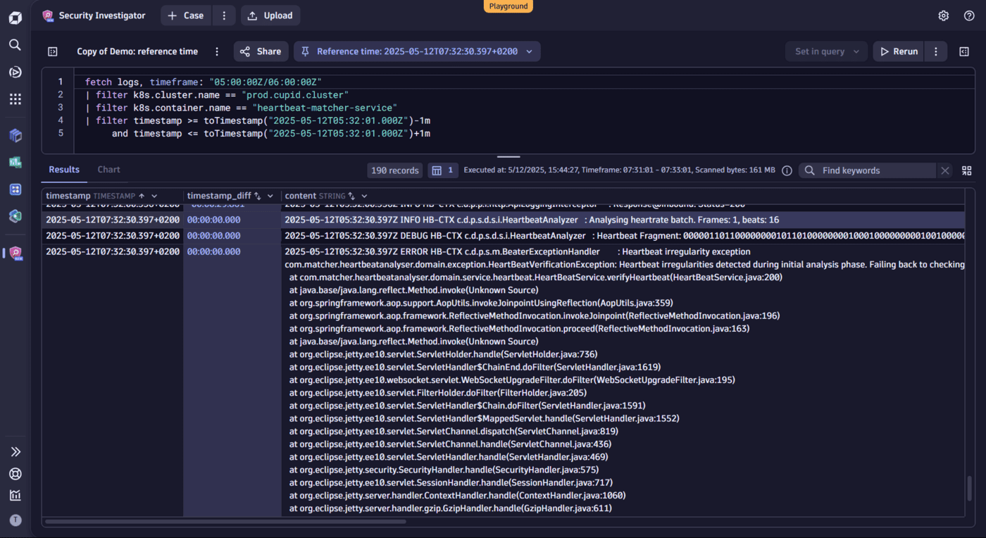The image size is (986, 538).
Task: Switch to the Chart tab
Action: 108,169
